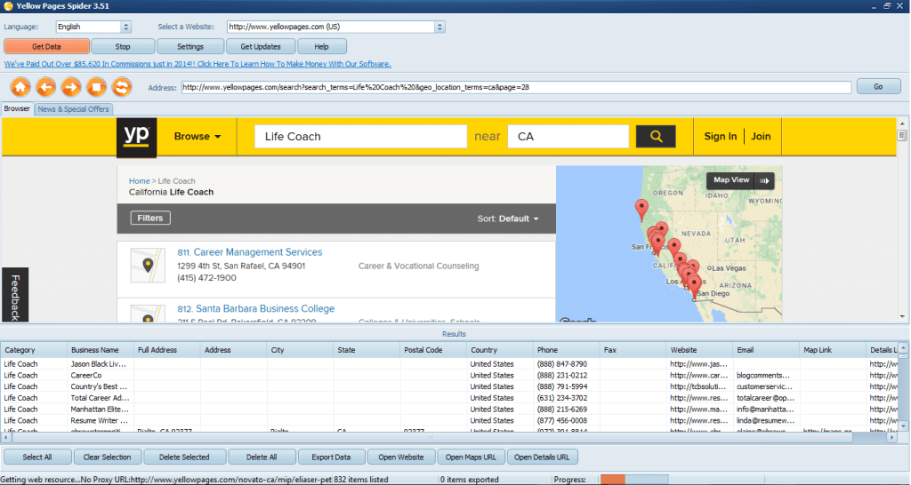Click the Map View button
Image resolution: width=911 pixels, height=485 pixels.
coord(731,180)
